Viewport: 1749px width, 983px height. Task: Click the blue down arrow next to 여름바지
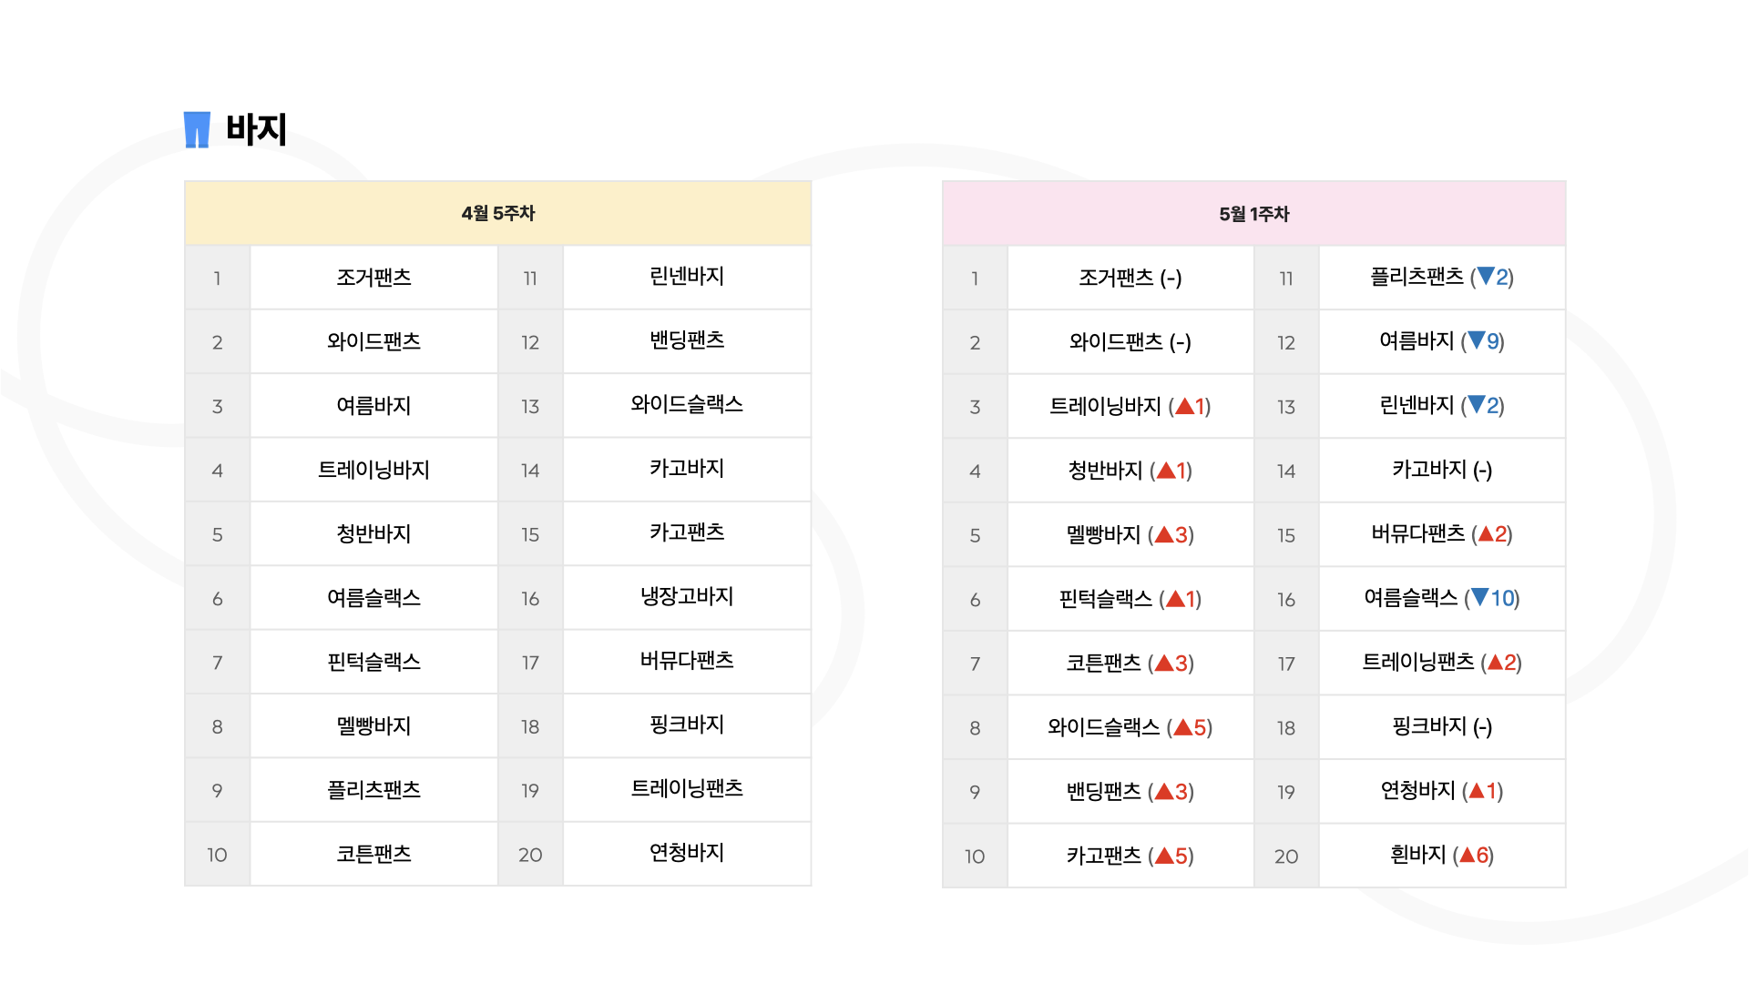(1477, 340)
